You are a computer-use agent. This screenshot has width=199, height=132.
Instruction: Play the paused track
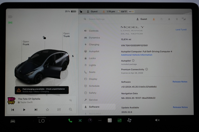(24, 110)
